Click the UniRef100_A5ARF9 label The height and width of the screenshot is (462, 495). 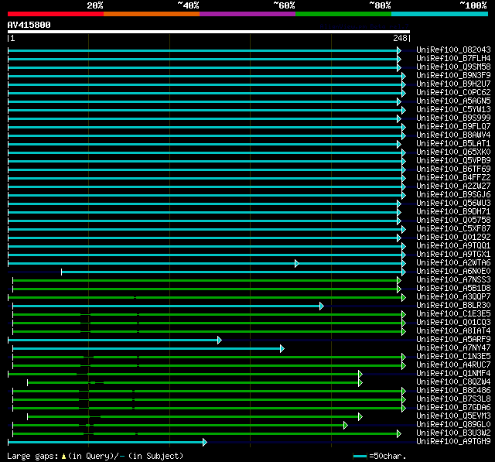[453, 340]
